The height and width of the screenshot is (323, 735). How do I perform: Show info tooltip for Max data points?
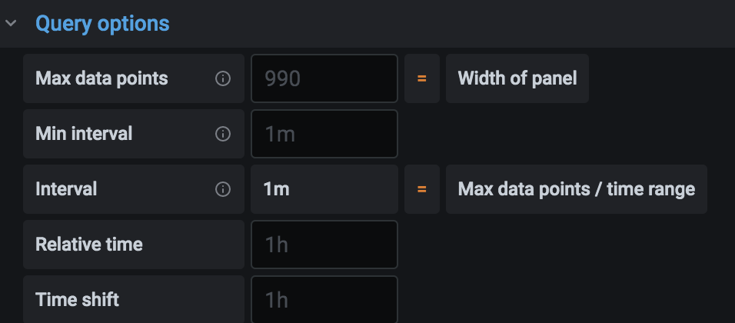tap(223, 78)
